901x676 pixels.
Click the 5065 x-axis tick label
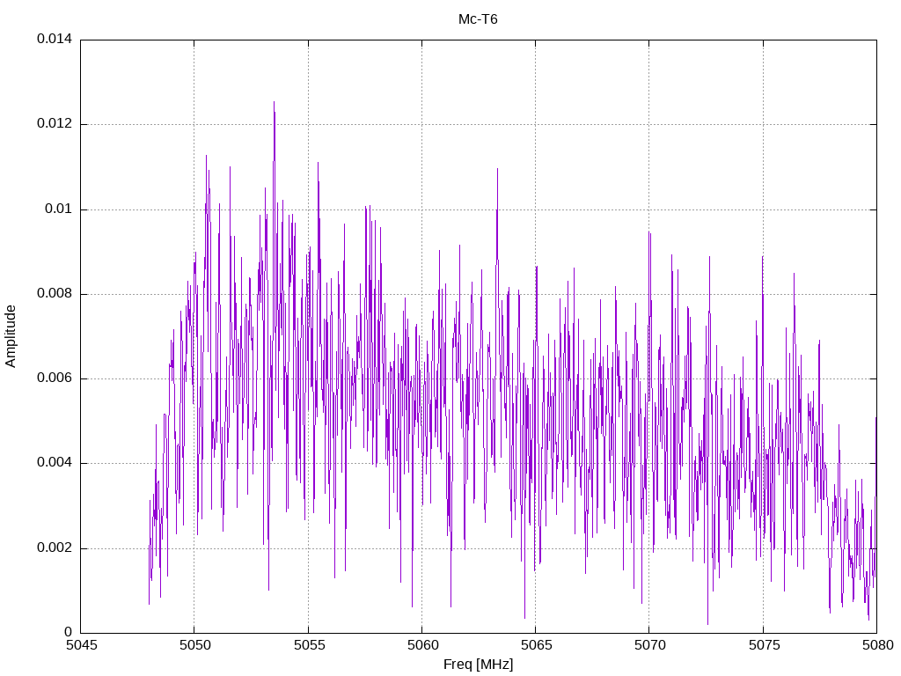[536, 645]
